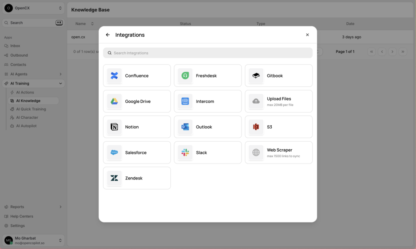Screen dimensions: 416x249
Task: Click the Settings gear icon
Action: coord(6,226)
